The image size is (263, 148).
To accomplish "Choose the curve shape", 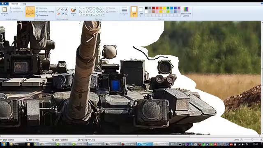I will (x=84, y=8).
